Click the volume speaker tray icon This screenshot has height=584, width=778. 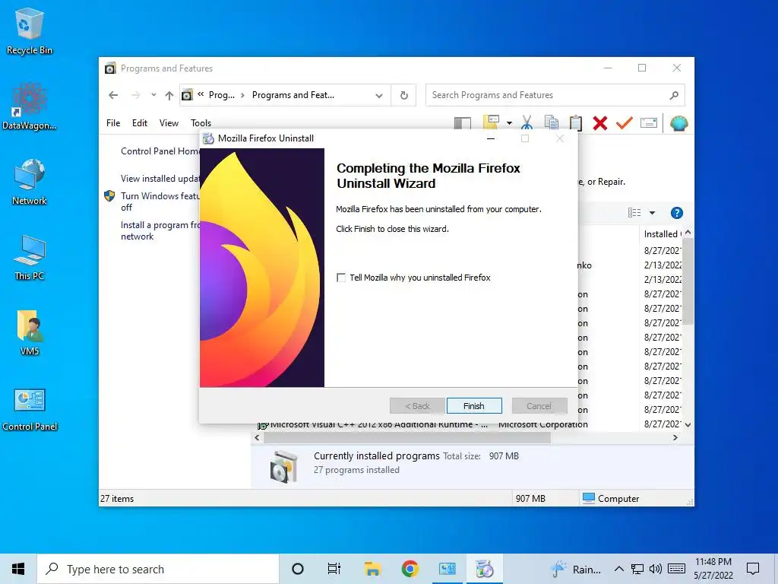click(656, 569)
